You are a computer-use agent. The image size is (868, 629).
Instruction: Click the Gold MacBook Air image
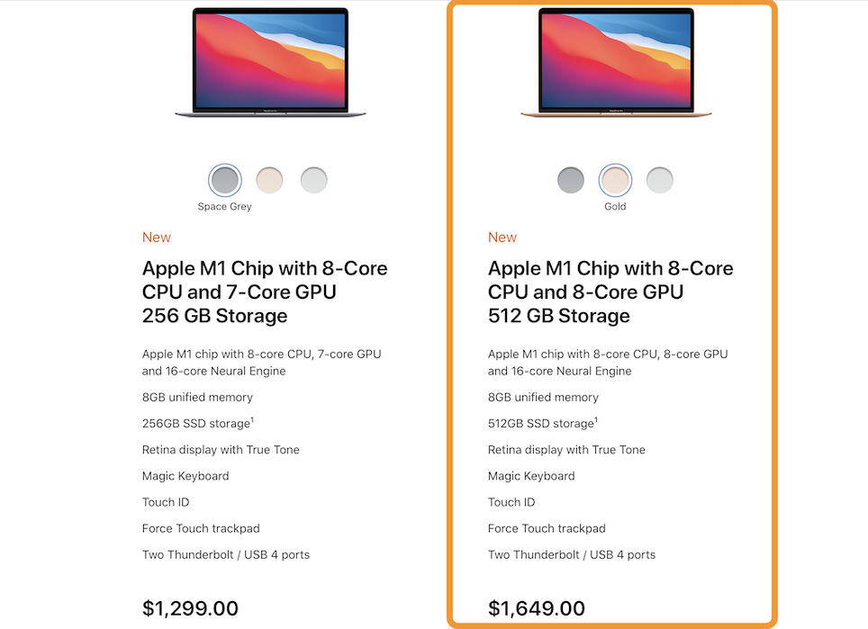(616, 61)
